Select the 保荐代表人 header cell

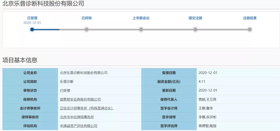click(169, 99)
